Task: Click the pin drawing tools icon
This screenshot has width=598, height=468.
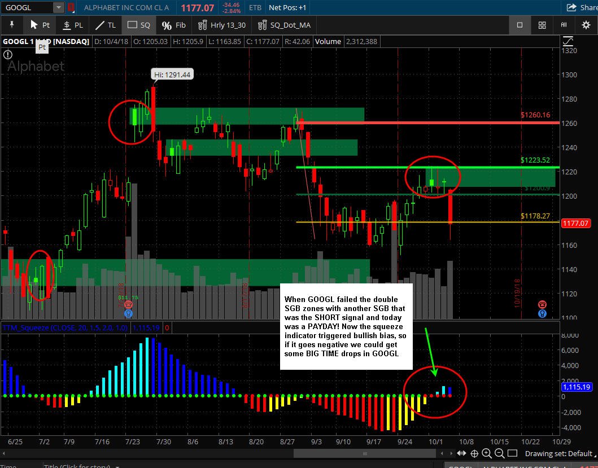Action: click(x=12, y=25)
